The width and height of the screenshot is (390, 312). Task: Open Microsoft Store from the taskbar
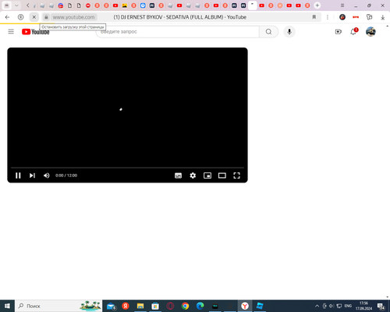coord(155,306)
